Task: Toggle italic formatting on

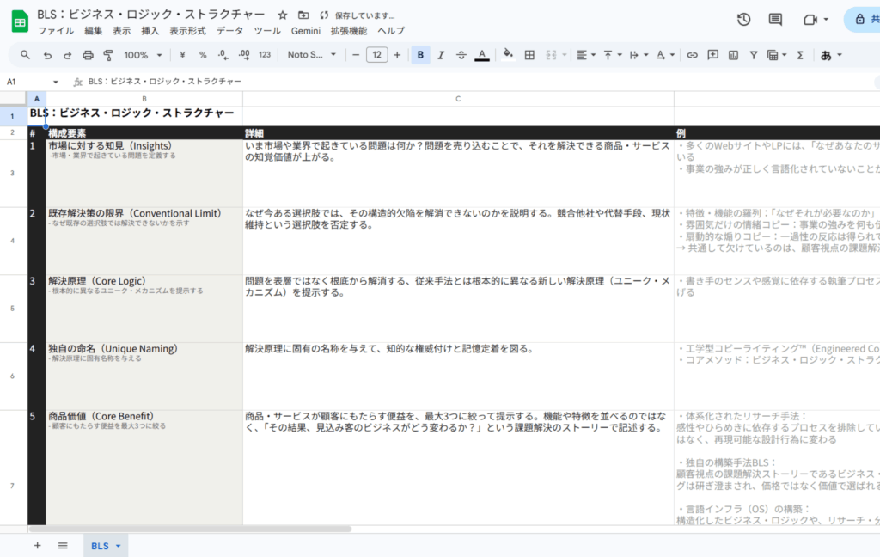Action: coord(441,53)
